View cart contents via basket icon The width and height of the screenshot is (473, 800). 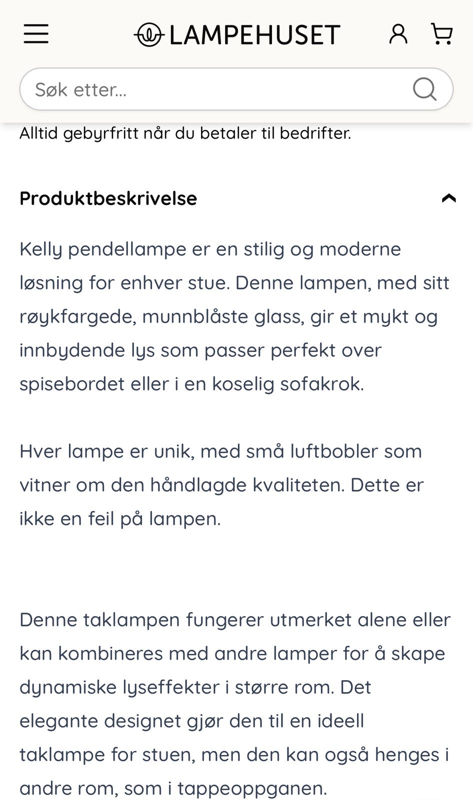pyautogui.click(x=442, y=33)
